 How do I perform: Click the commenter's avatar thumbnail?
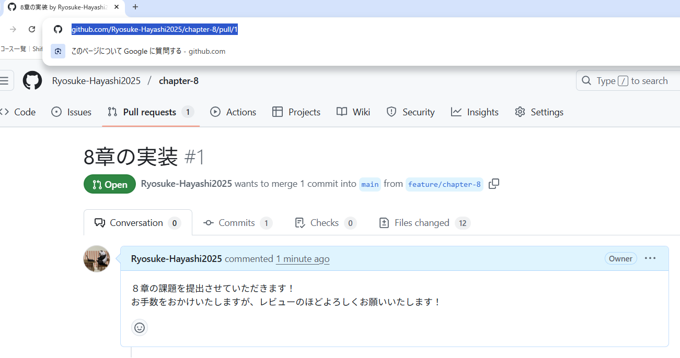pyautogui.click(x=97, y=258)
